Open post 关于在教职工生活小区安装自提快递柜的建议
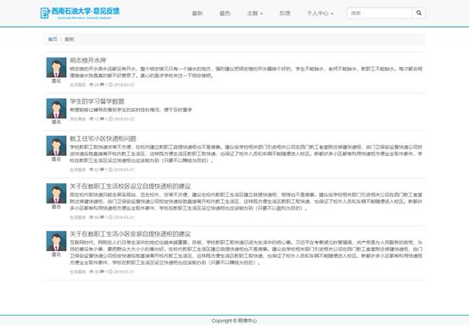 click(x=130, y=233)
